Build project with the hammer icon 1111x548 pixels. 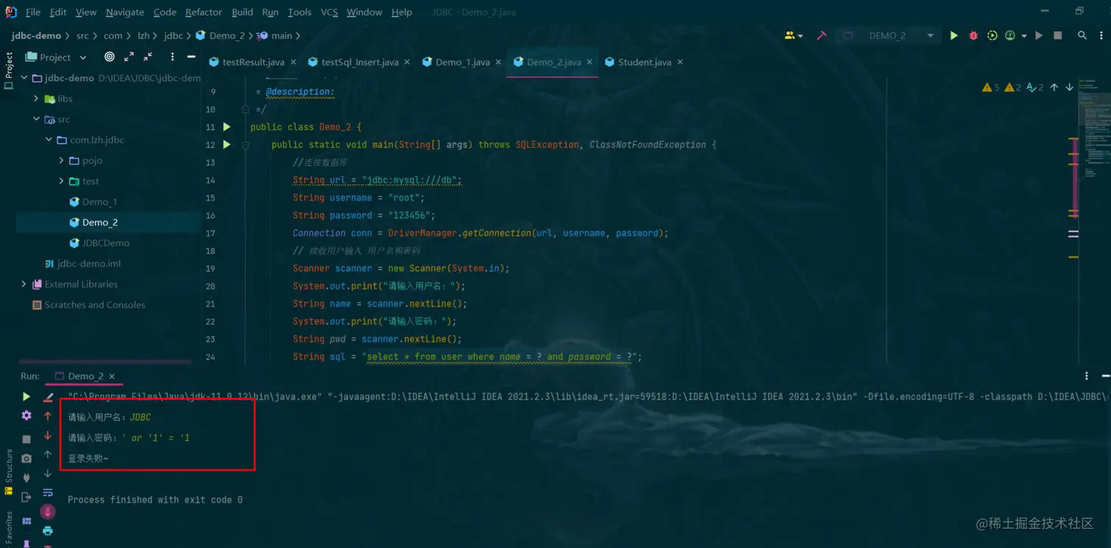click(821, 35)
